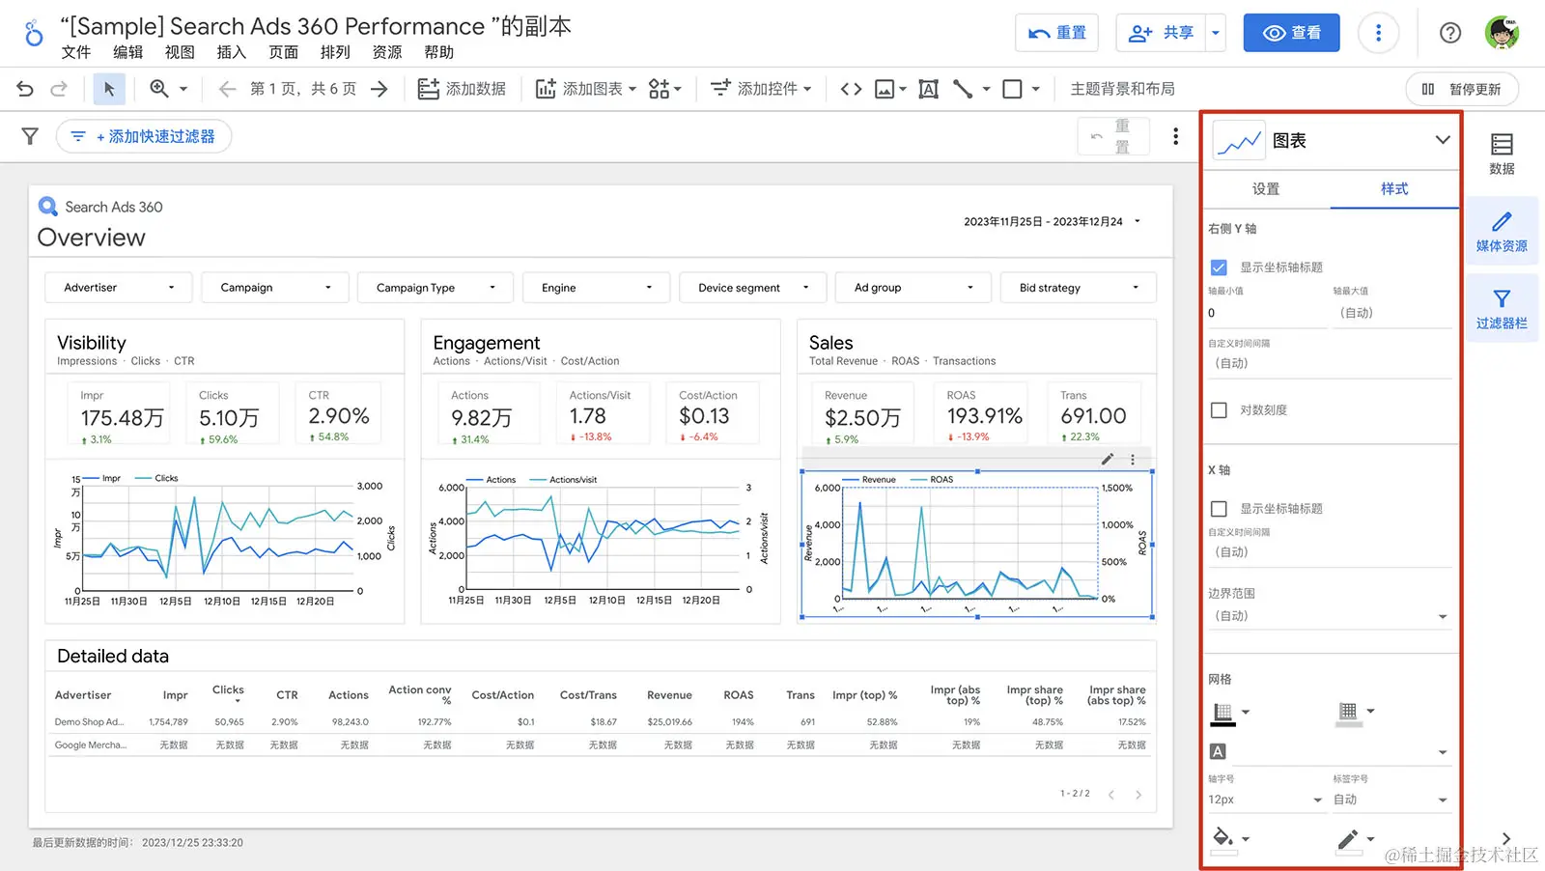Open the Engine filter dropdown

[x=596, y=288]
